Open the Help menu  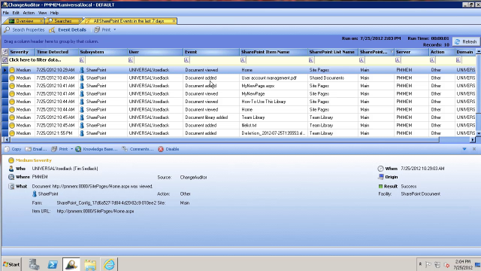click(54, 13)
